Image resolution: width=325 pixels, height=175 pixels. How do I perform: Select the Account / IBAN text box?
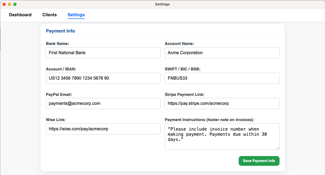click(x=103, y=78)
